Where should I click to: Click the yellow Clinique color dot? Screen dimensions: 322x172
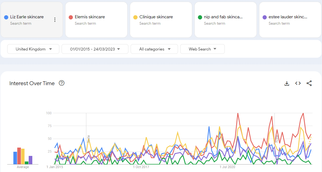[x=135, y=17]
